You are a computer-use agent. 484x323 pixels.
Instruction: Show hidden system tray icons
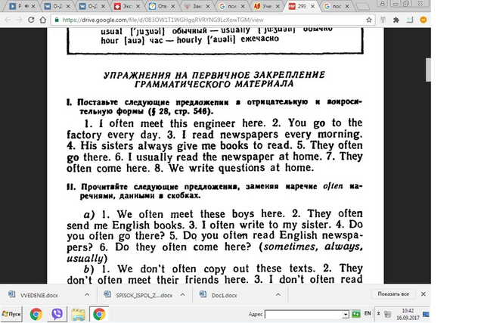click(x=378, y=313)
